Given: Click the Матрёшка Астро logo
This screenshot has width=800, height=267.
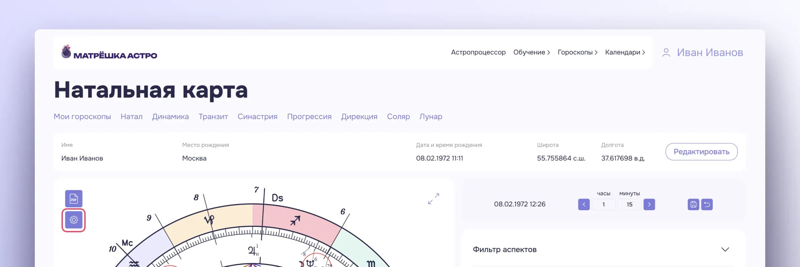Looking at the screenshot, I should pyautogui.click(x=109, y=52).
